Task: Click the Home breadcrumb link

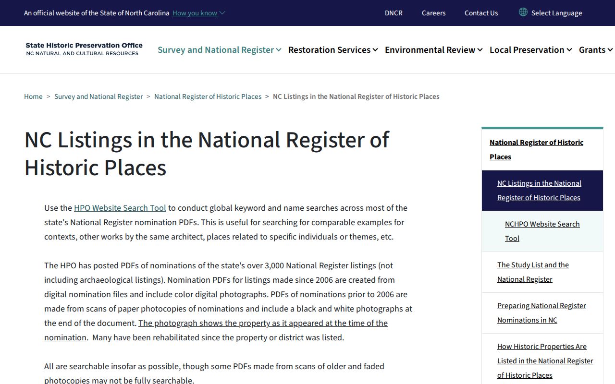Action: pos(33,96)
